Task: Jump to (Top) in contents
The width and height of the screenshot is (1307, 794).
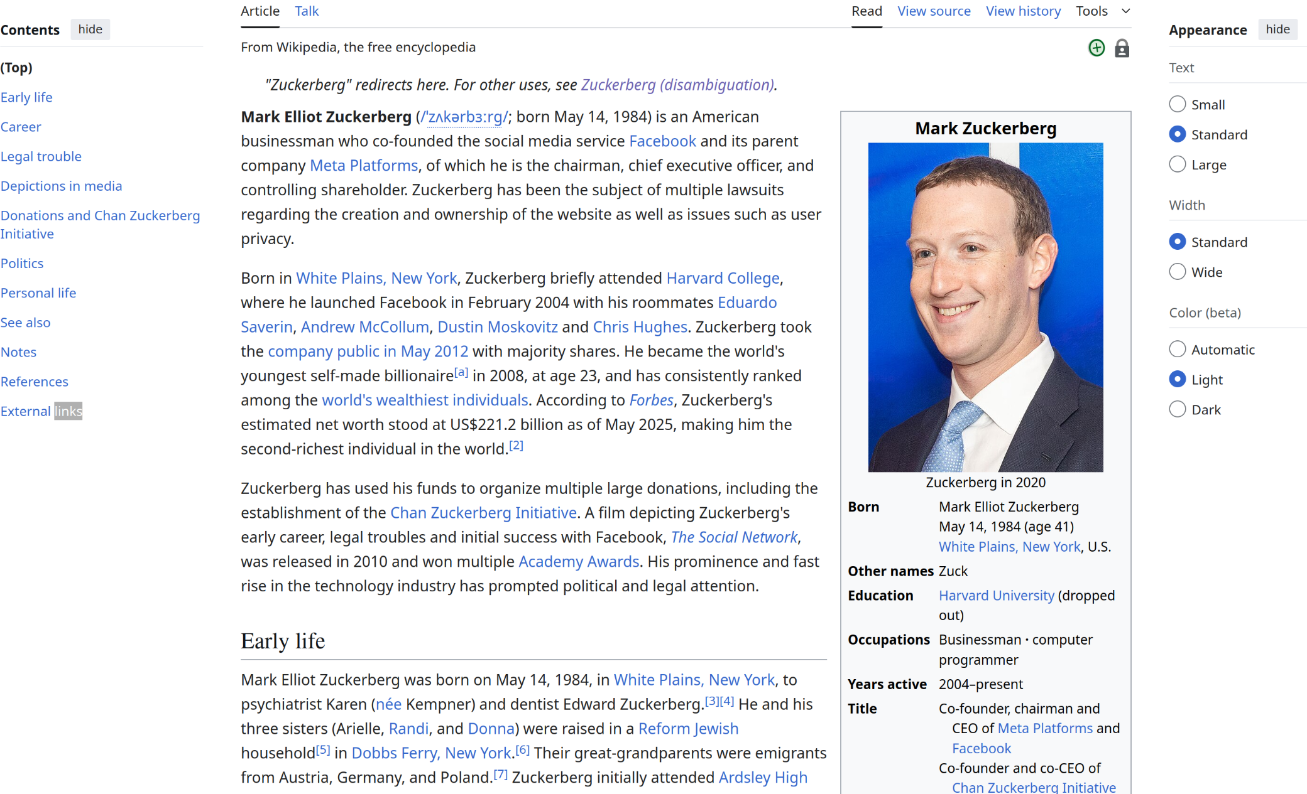Action: tap(17, 68)
